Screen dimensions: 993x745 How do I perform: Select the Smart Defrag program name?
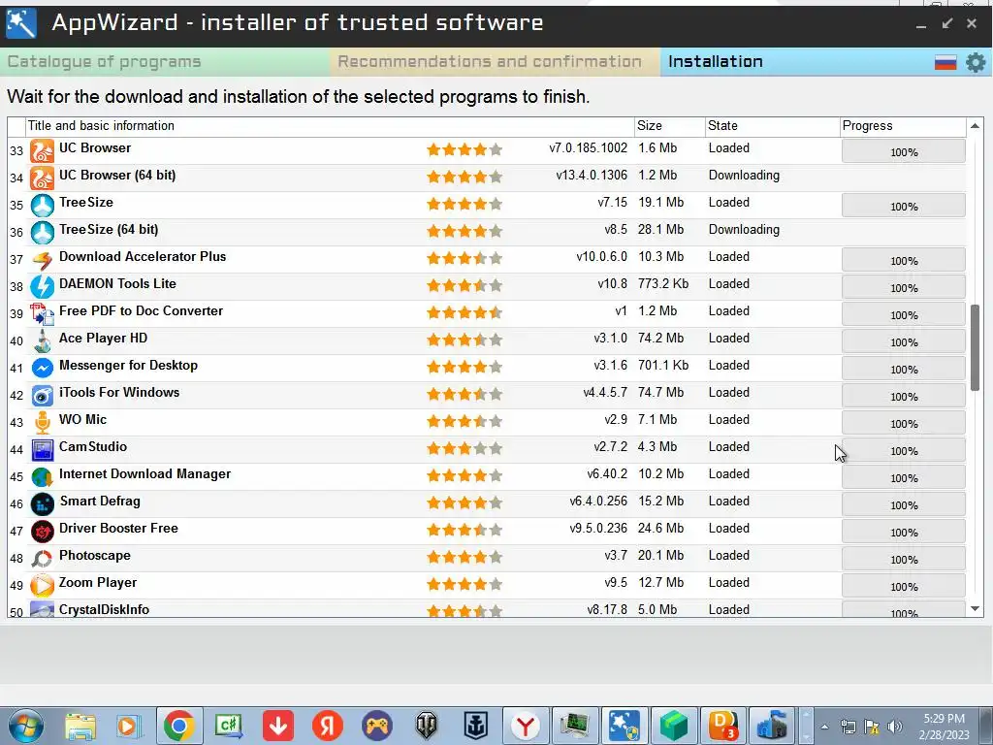point(100,502)
